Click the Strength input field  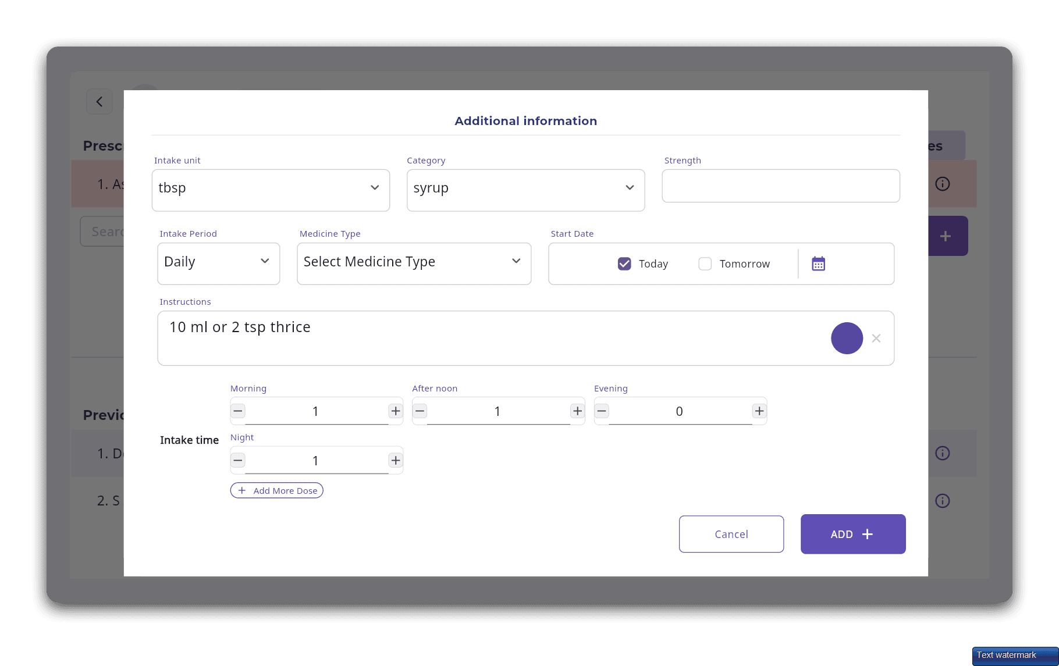781,186
